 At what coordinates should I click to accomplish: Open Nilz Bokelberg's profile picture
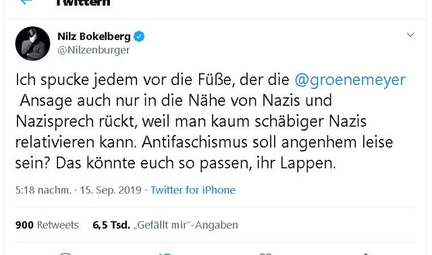[32, 43]
